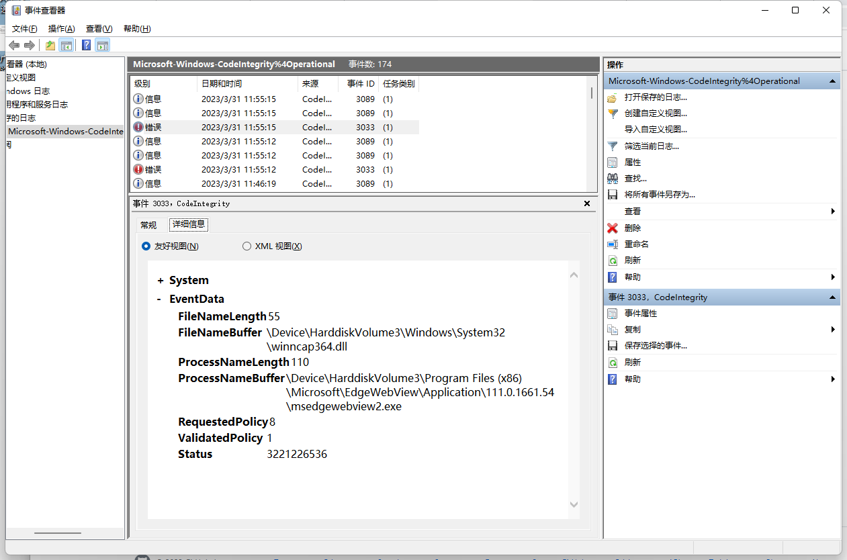Click the first 刷新 action under the log section

(x=633, y=260)
